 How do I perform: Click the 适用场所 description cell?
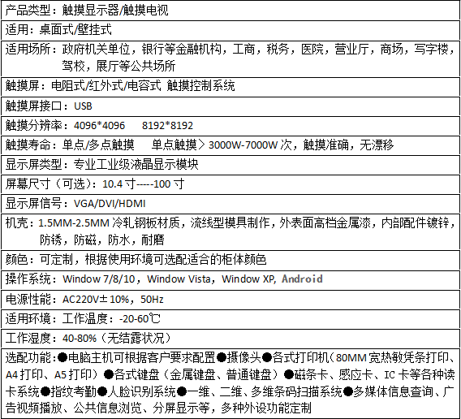[230, 58]
